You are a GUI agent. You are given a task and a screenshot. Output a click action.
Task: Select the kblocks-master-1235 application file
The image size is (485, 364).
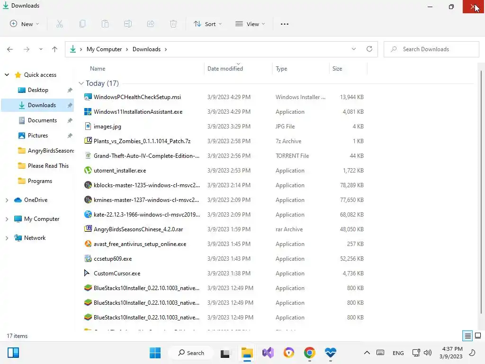pos(147,185)
